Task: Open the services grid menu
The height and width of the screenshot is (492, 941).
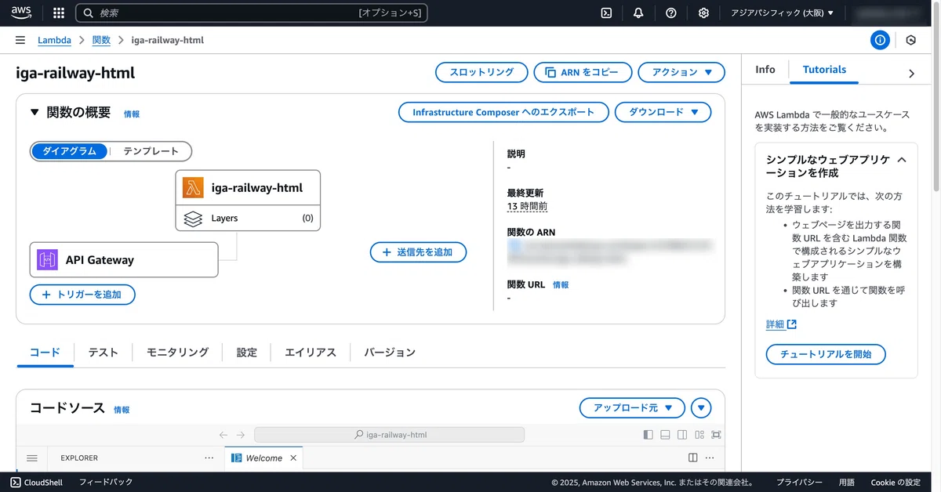Action: [x=59, y=13]
